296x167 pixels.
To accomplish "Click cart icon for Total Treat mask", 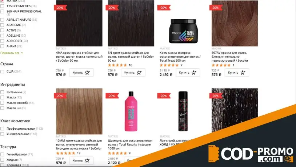I will [194, 73].
